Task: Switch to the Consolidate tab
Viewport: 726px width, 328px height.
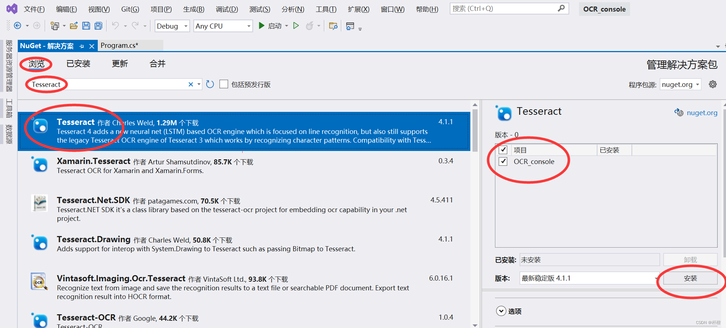Action: [x=158, y=64]
